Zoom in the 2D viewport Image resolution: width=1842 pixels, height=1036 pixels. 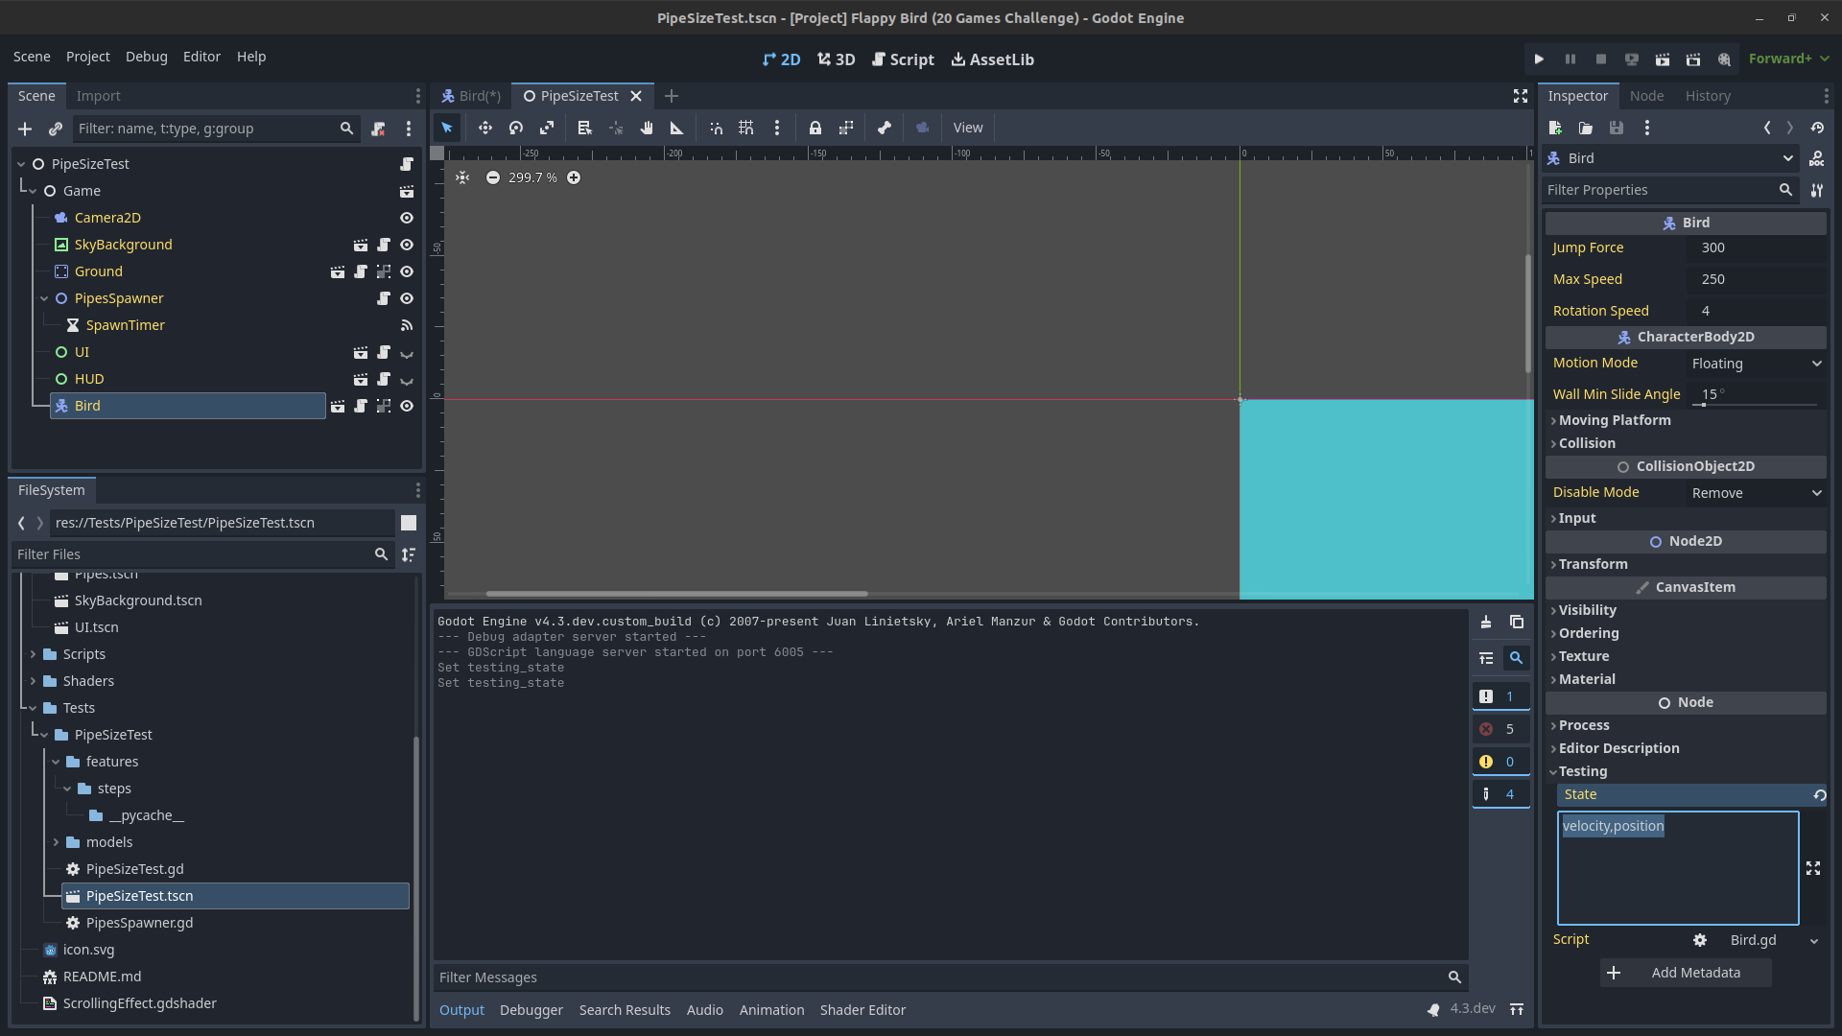coord(574,177)
